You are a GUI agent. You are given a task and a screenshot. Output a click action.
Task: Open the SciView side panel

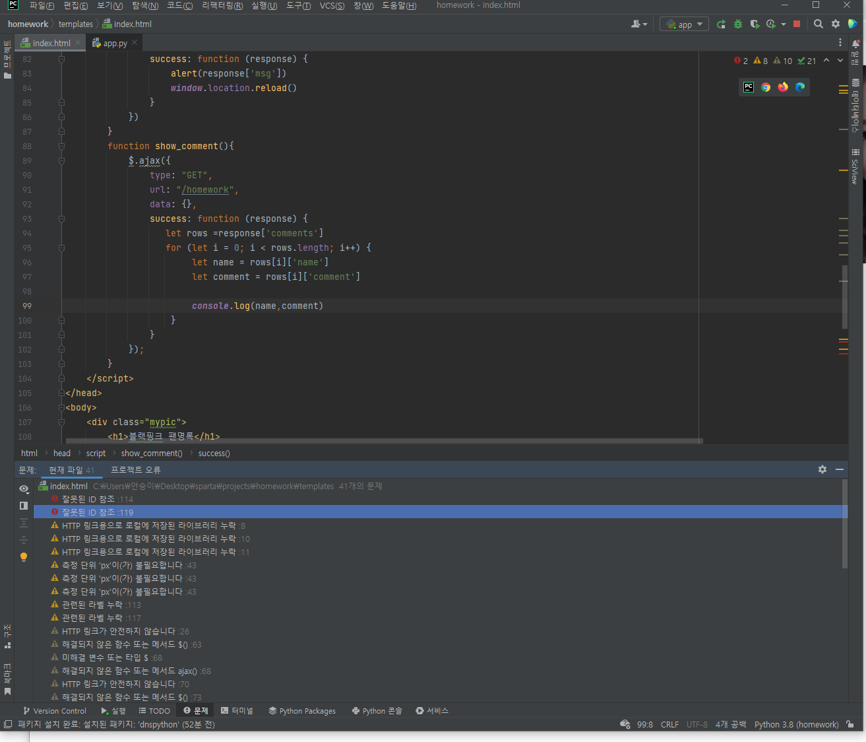point(855,166)
